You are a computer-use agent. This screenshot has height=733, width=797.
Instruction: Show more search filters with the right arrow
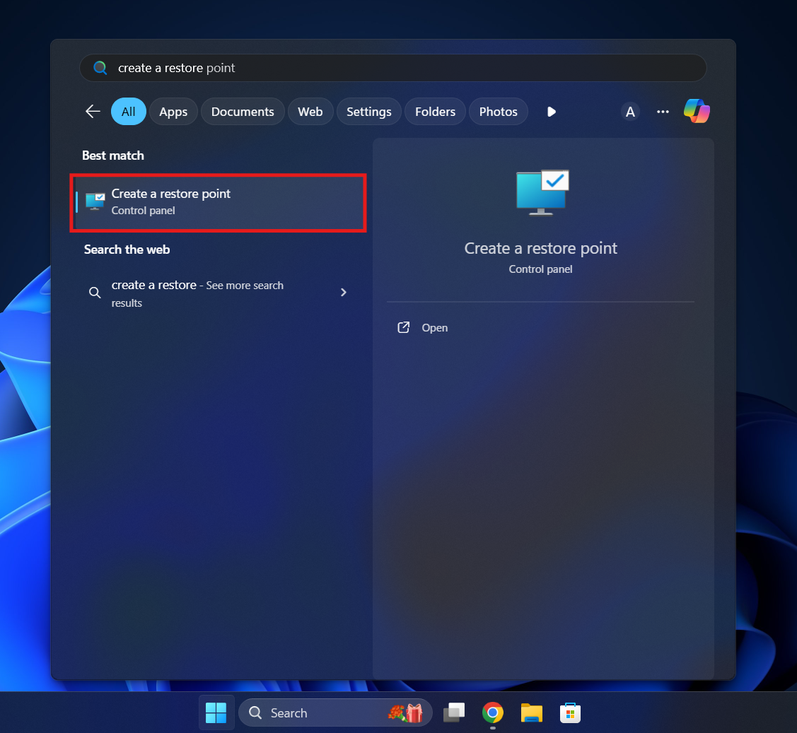(x=551, y=111)
